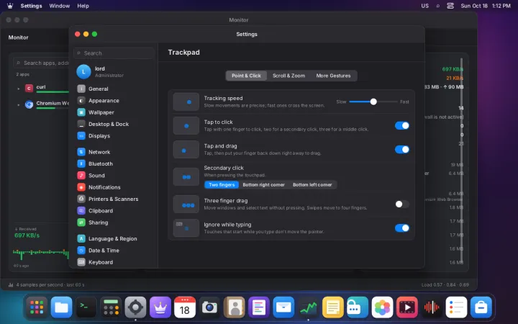Open Bluetooth settings in sidebar
Image resolution: width=518 pixels, height=324 pixels.
[114, 163]
